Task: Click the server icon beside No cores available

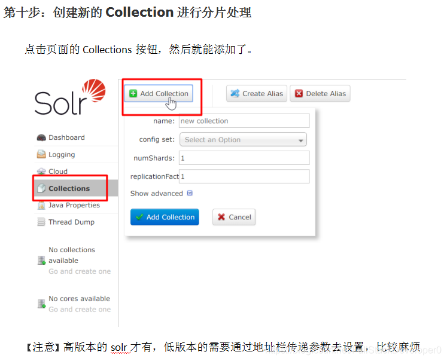Action: click(42, 304)
